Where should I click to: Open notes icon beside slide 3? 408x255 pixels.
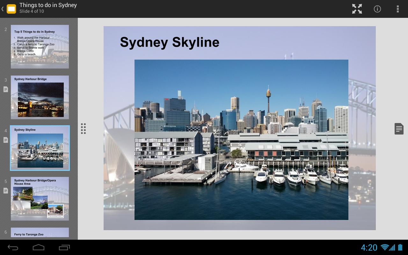click(6, 89)
